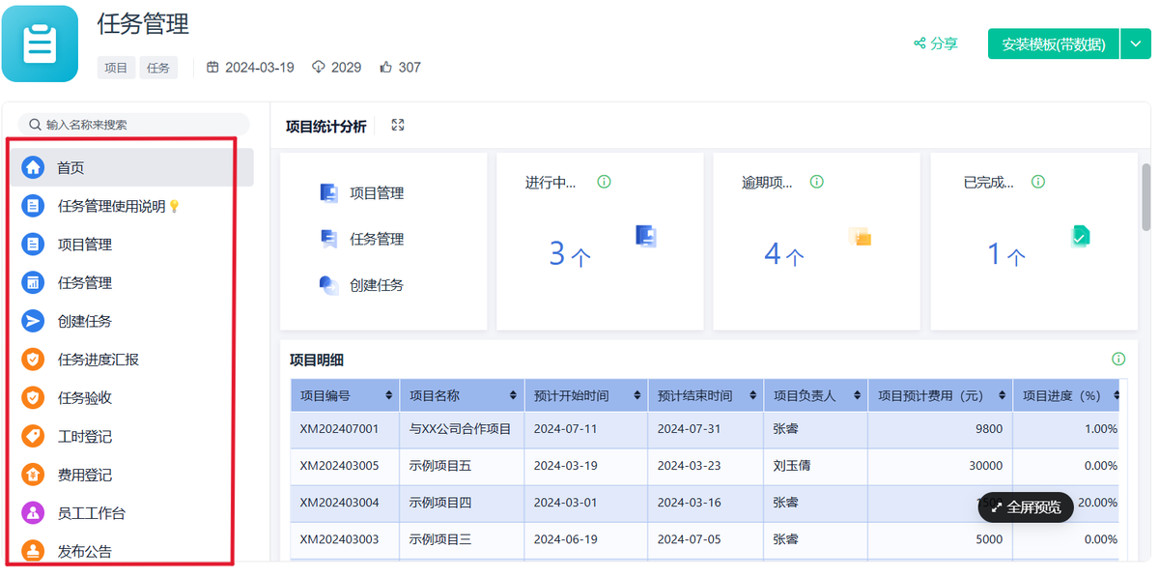Click the 安装模板(带数据) button
Image resolution: width=1159 pixels, height=578 pixels.
[x=1053, y=44]
